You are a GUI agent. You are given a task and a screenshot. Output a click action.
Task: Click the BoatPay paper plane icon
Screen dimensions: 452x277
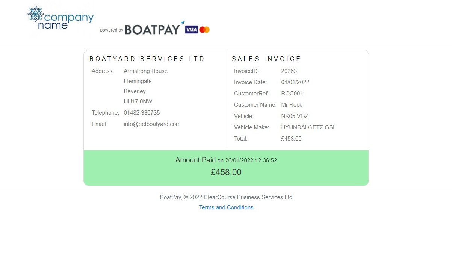click(x=183, y=23)
